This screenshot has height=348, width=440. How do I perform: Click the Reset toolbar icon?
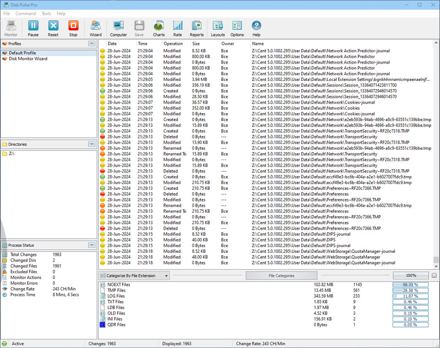click(53, 29)
